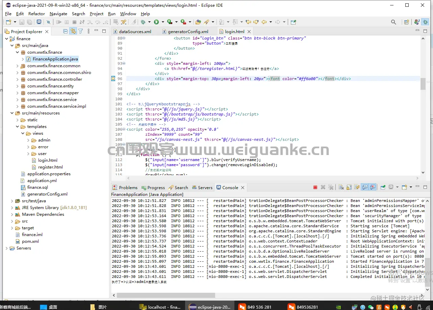
Task: Click the Search magnifier icon in the toolbar
Action: 393,22
